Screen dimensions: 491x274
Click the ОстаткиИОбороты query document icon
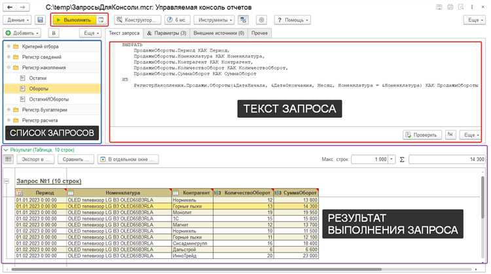(22, 99)
